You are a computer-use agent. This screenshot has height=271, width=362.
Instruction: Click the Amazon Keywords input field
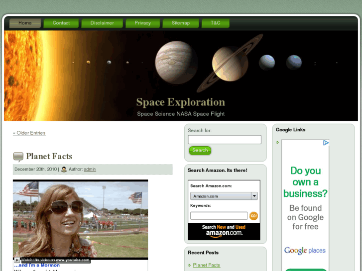click(219, 216)
